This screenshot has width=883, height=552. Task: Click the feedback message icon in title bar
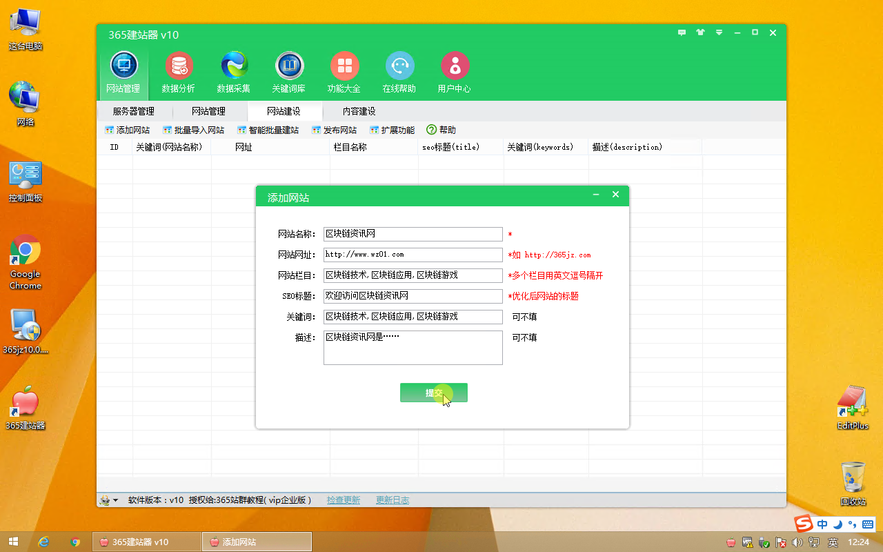[x=682, y=32]
